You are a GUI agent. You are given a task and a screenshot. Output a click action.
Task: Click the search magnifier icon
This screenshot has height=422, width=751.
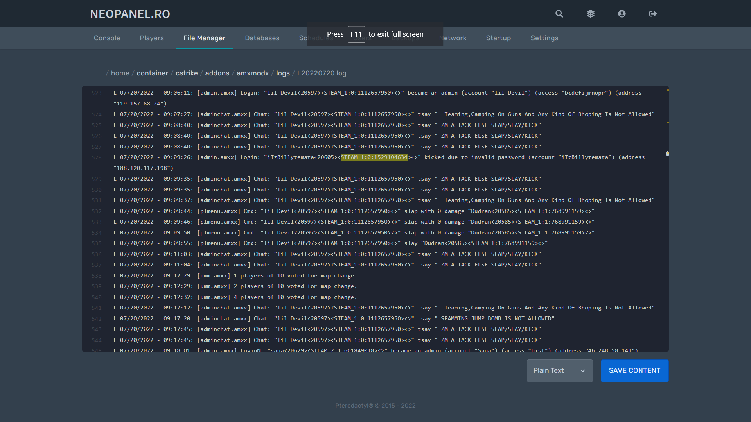pyautogui.click(x=559, y=14)
